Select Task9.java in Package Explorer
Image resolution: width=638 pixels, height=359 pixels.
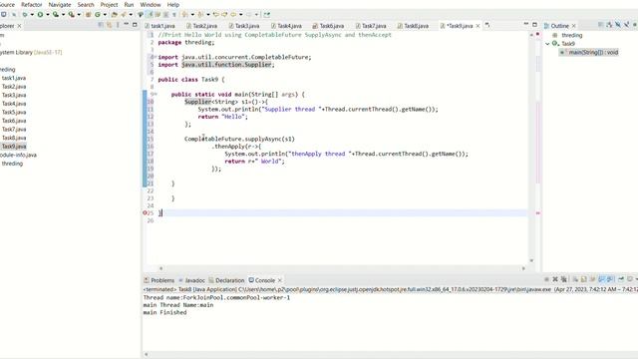coord(14,147)
